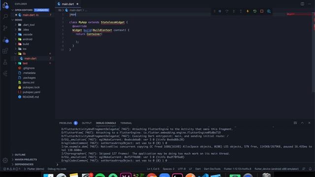Click the Flutter (demo) launch config in status bar
The image size is (315, 177).
tap(34, 169)
